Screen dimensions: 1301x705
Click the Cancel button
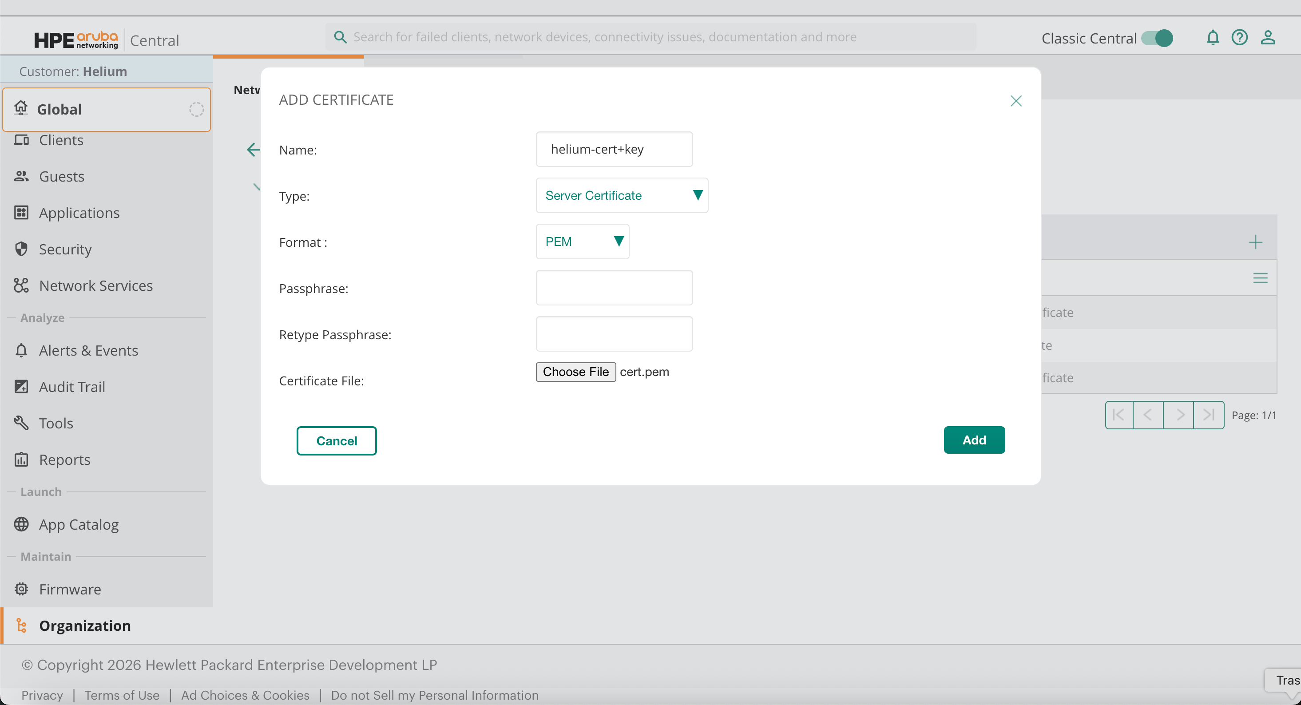coord(337,441)
